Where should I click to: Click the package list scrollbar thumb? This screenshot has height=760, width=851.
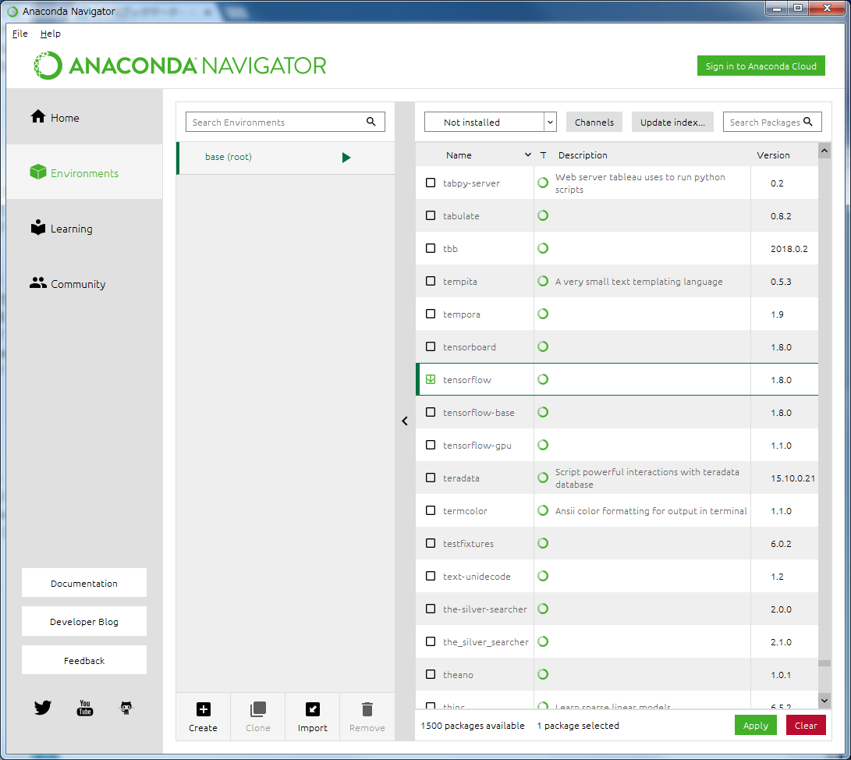[x=824, y=662]
